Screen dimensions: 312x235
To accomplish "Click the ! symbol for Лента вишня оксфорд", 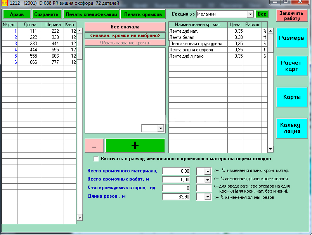I will pos(265,50).
